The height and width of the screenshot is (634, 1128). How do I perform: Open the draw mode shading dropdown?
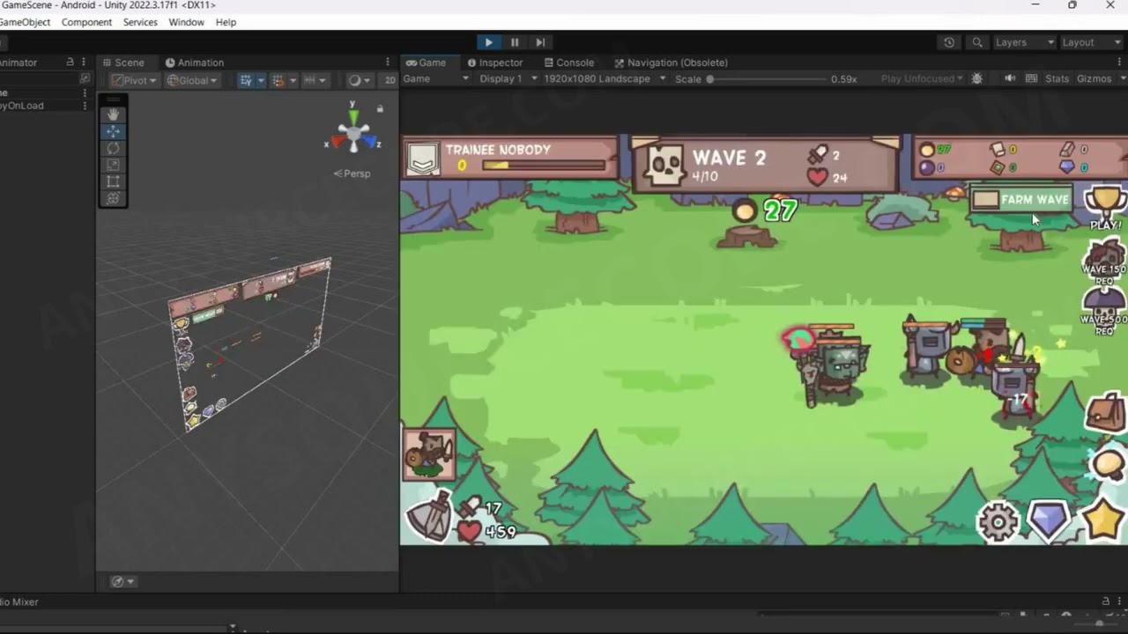[358, 80]
